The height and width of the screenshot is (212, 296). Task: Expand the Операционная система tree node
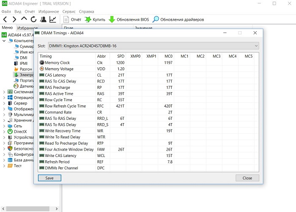coord(4,98)
